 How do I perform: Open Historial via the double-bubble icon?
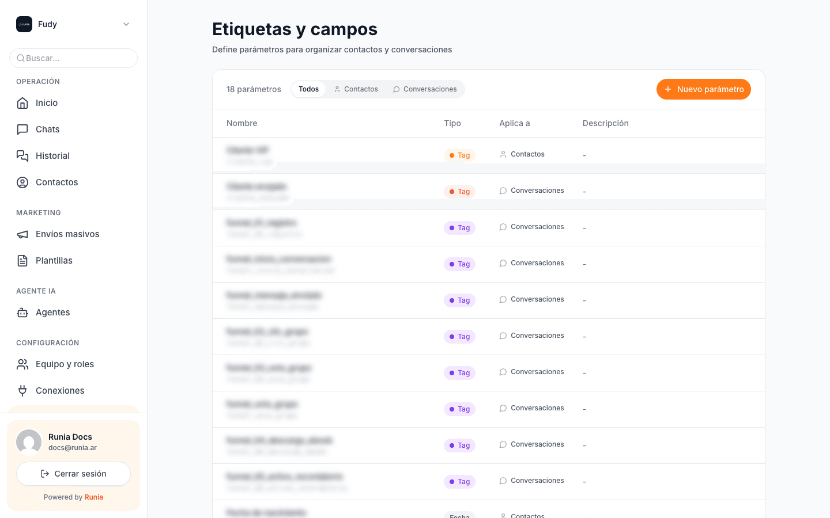pos(22,156)
